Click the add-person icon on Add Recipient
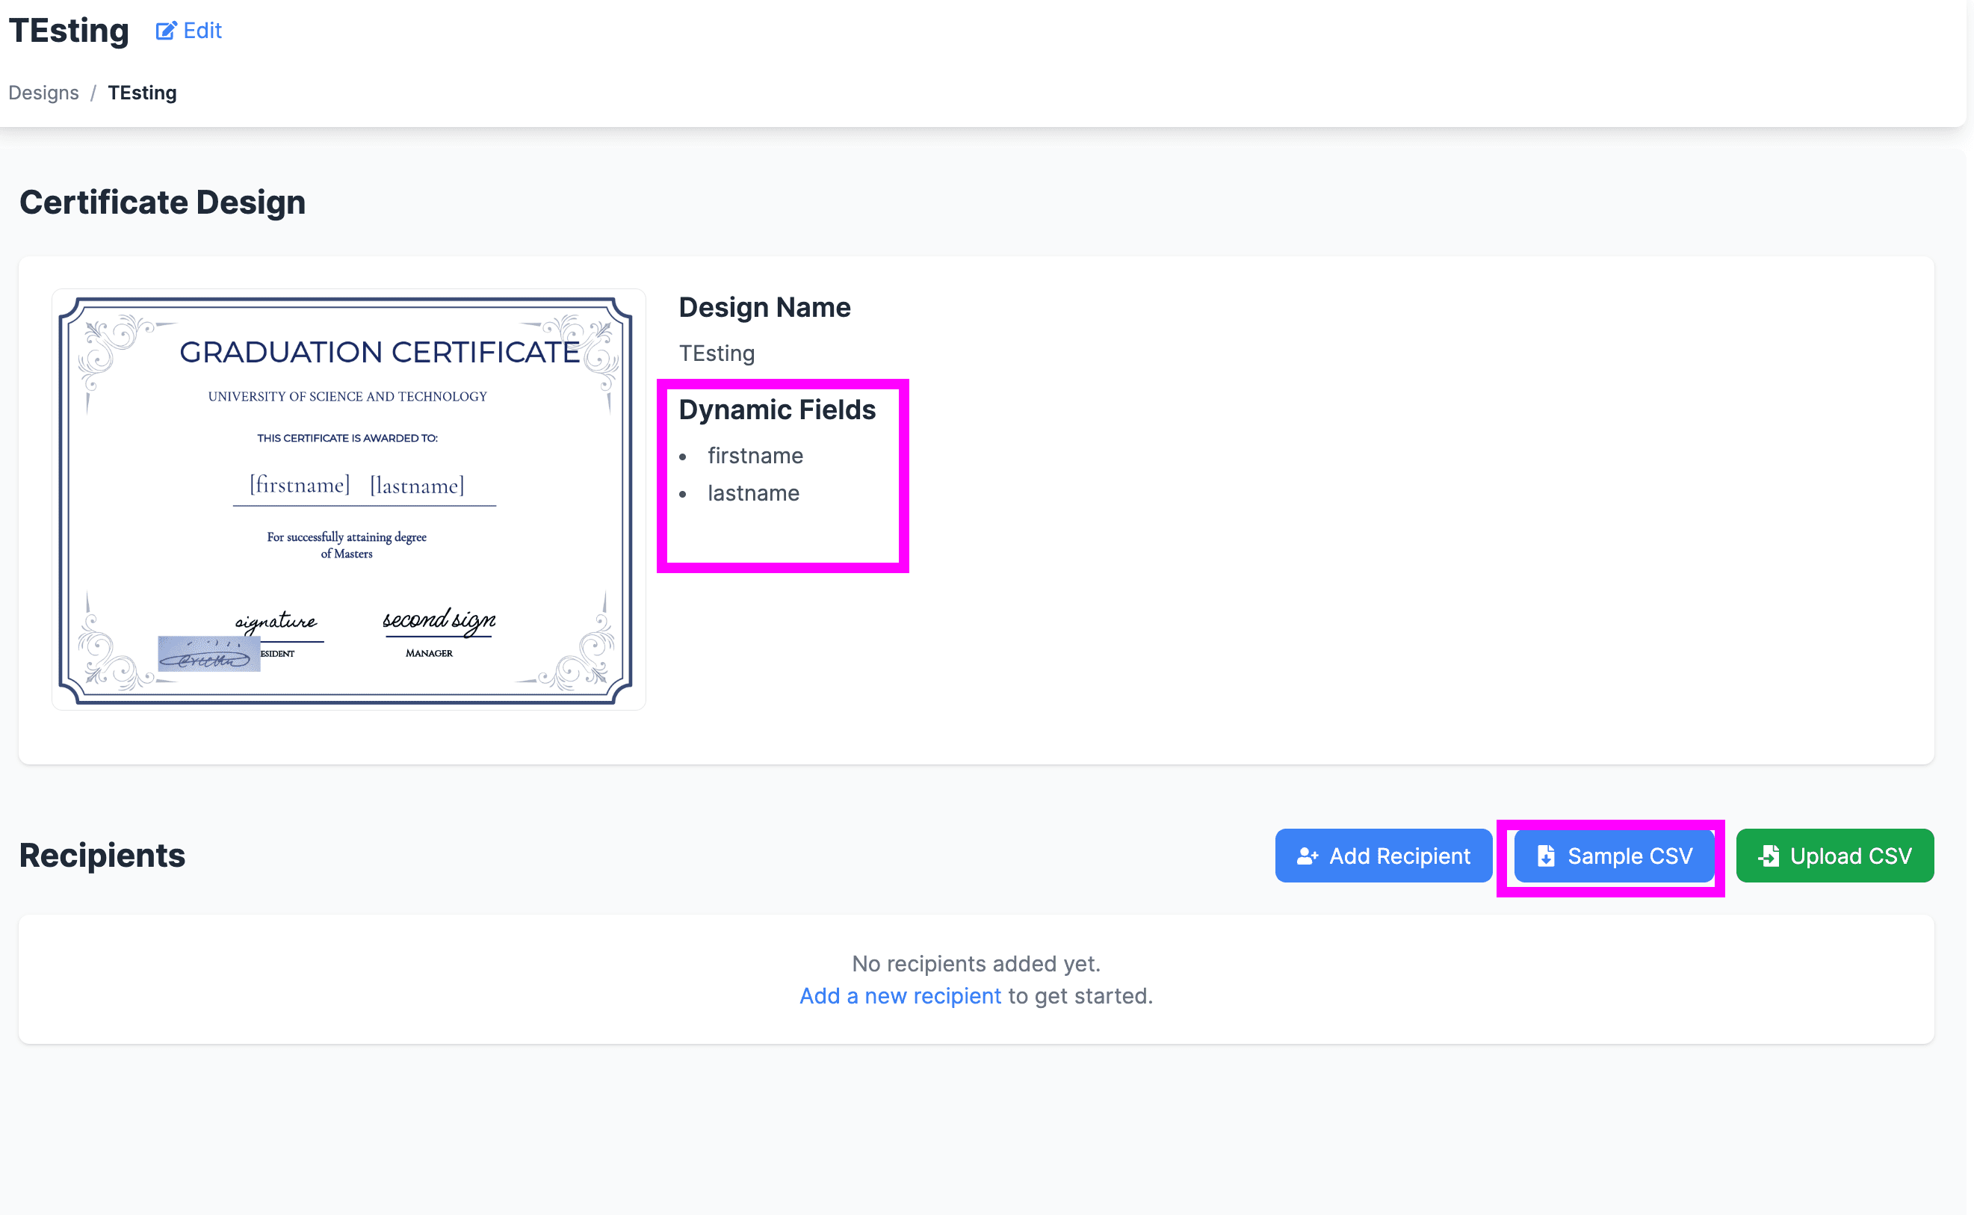The width and height of the screenshot is (1974, 1215). coord(1308,856)
